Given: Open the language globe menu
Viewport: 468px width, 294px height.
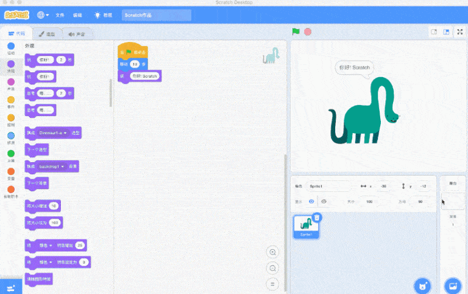Looking at the screenshot, I should click(x=43, y=14).
